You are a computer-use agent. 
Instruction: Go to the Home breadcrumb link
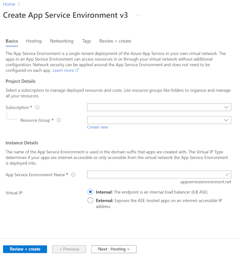(x=9, y=4)
